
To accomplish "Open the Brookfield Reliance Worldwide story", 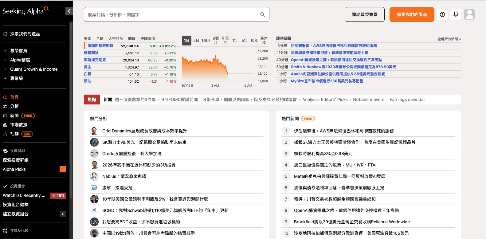I will (352, 222).
